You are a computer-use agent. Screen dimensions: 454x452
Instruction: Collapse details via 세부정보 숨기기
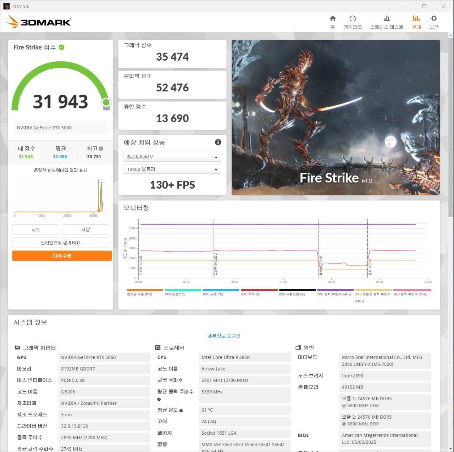tap(224, 336)
